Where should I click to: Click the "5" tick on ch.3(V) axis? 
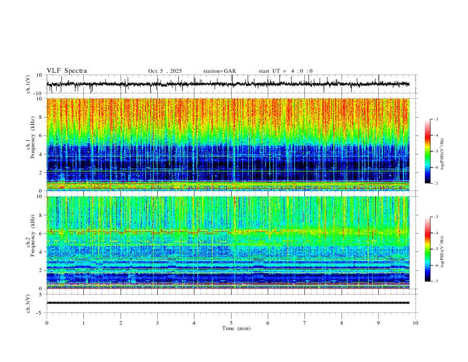point(41,295)
